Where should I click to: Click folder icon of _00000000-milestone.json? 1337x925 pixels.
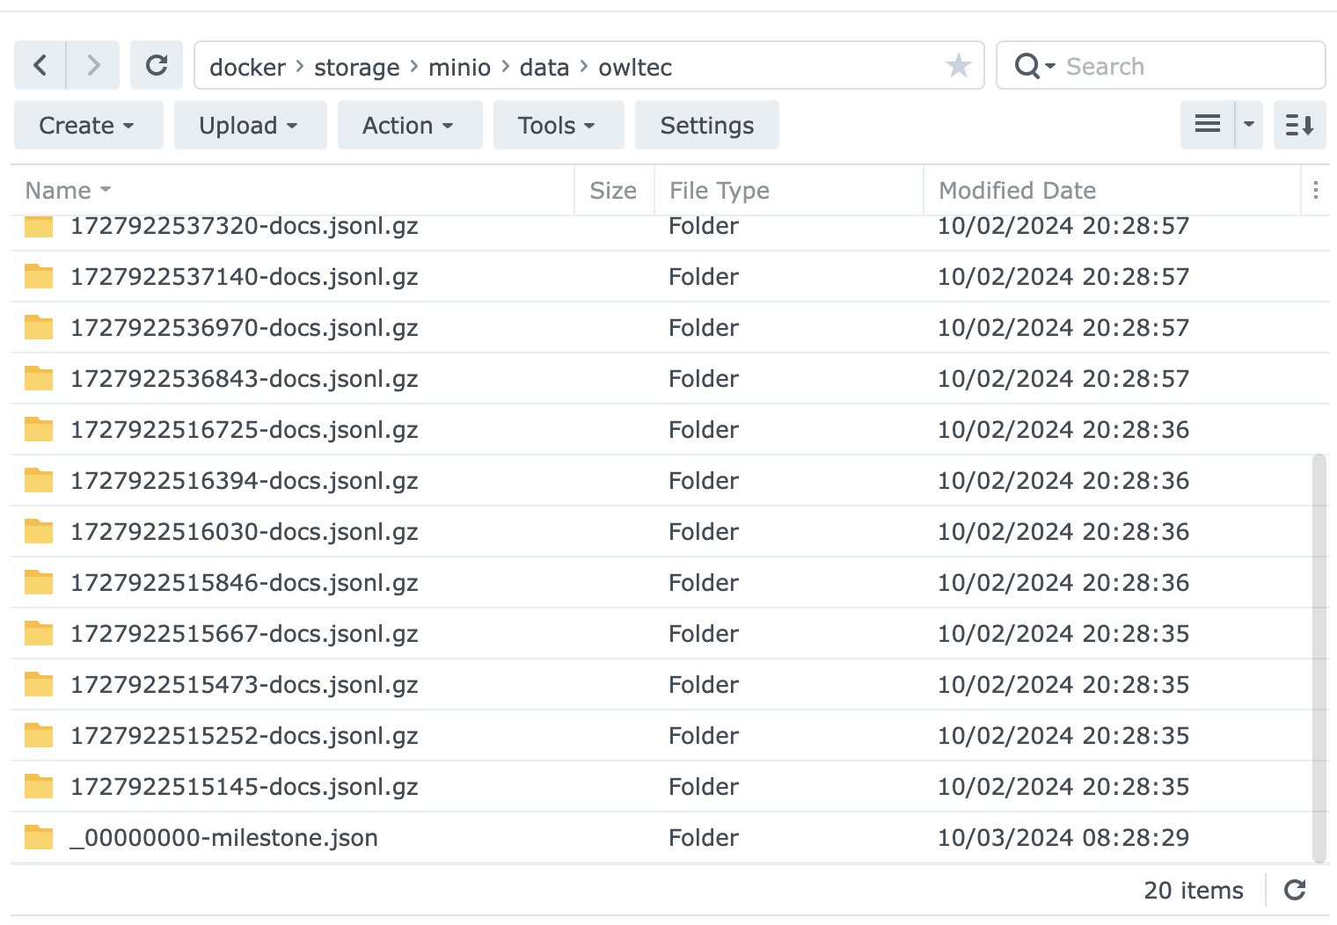click(x=39, y=837)
